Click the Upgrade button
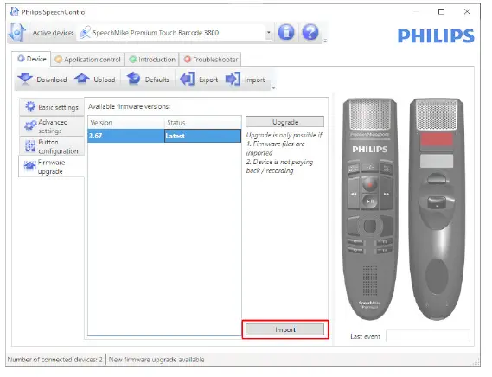The width and height of the screenshot is (492, 377). (284, 122)
